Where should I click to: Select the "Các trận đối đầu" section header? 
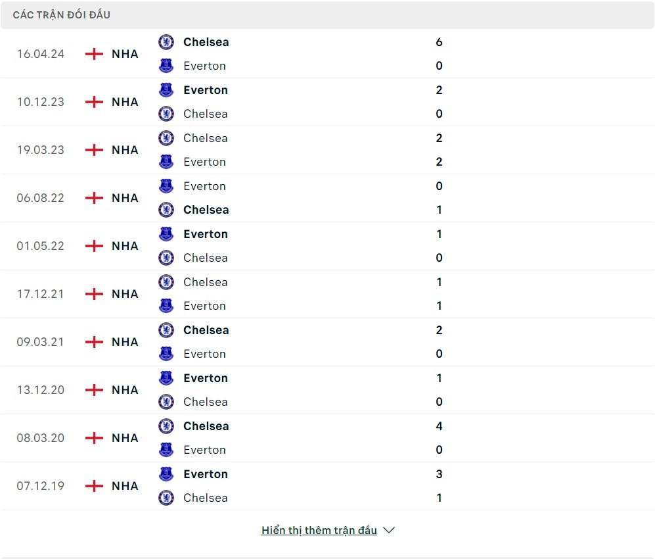[62, 14]
